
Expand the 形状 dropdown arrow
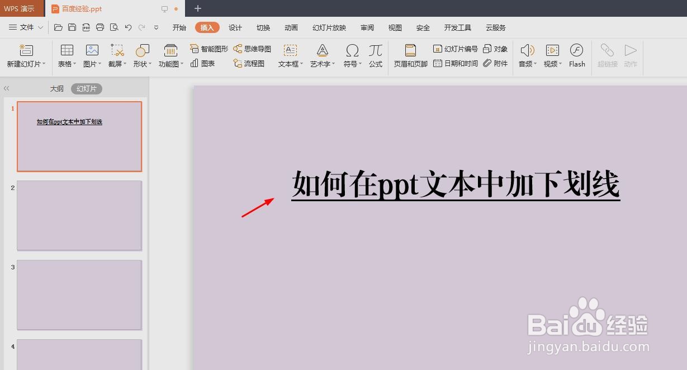[x=150, y=64]
